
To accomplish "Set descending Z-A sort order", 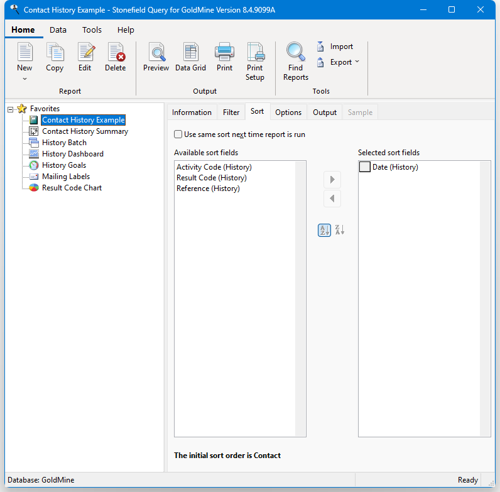I will click(x=340, y=230).
